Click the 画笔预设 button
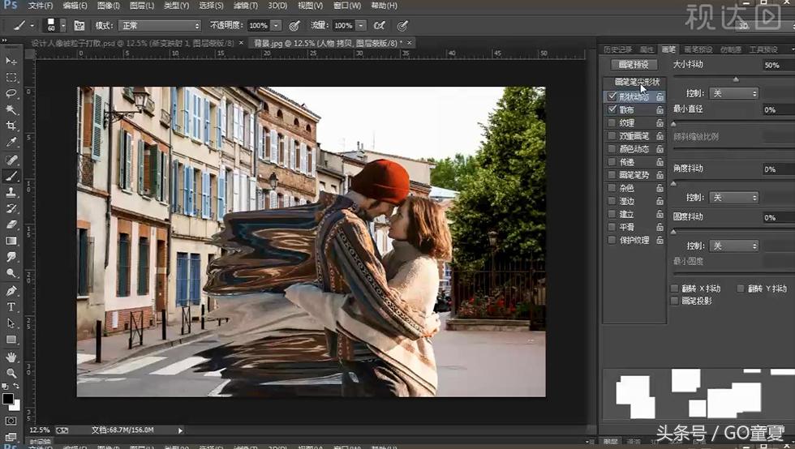The width and height of the screenshot is (795, 449). coord(634,64)
